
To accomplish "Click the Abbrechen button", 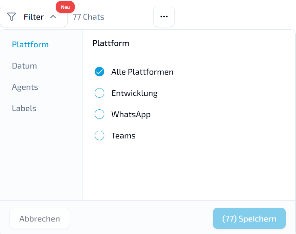I will pyautogui.click(x=40, y=218).
